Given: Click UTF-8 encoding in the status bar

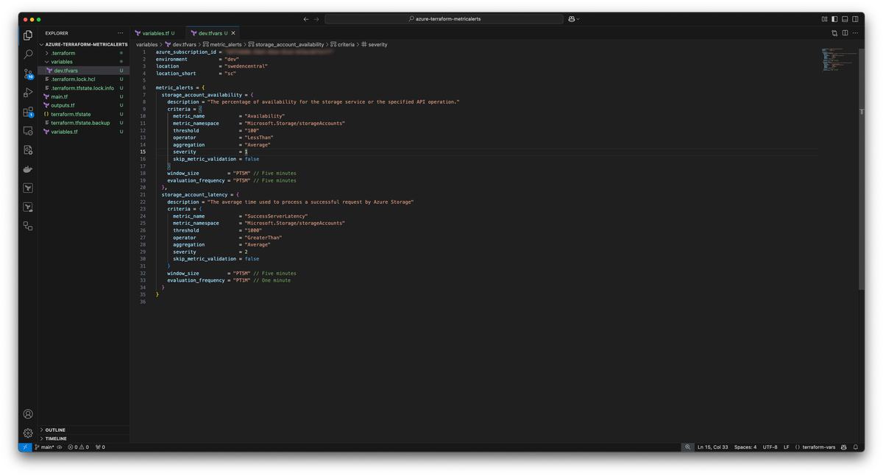Looking at the screenshot, I should 769,447.
